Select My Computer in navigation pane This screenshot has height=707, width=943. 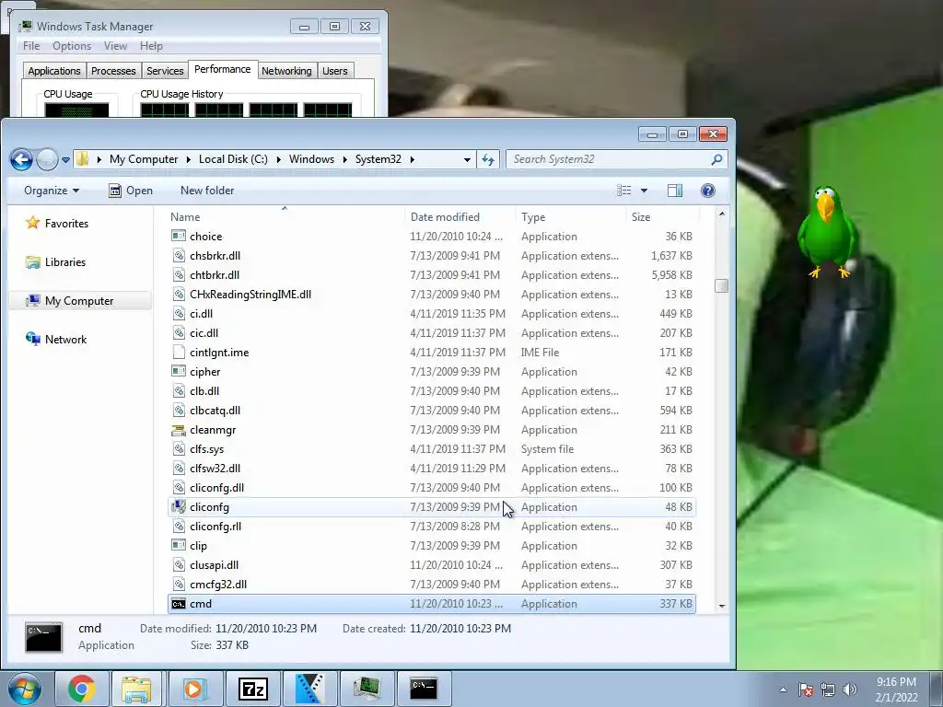(79, 301)
